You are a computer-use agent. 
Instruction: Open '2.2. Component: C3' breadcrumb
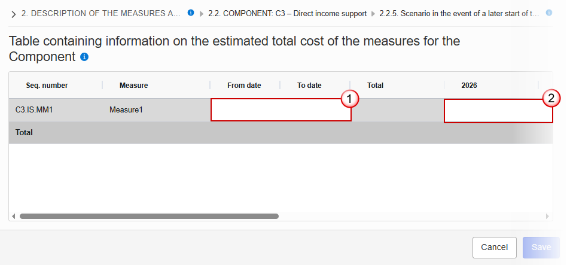point(287,13)
